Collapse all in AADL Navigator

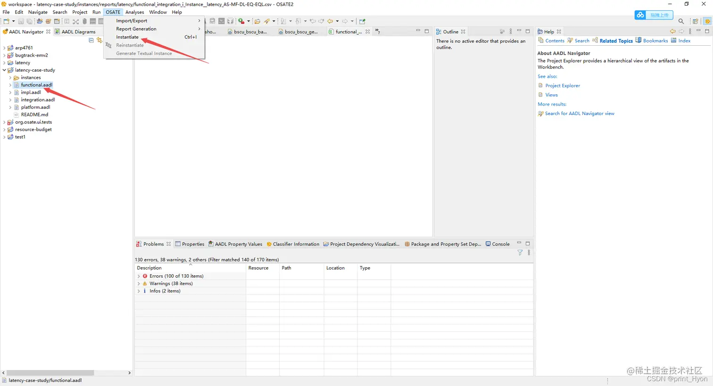point(91,40)
